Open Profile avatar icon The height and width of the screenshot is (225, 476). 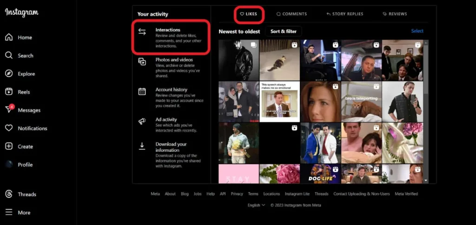[x=9, y=164]
